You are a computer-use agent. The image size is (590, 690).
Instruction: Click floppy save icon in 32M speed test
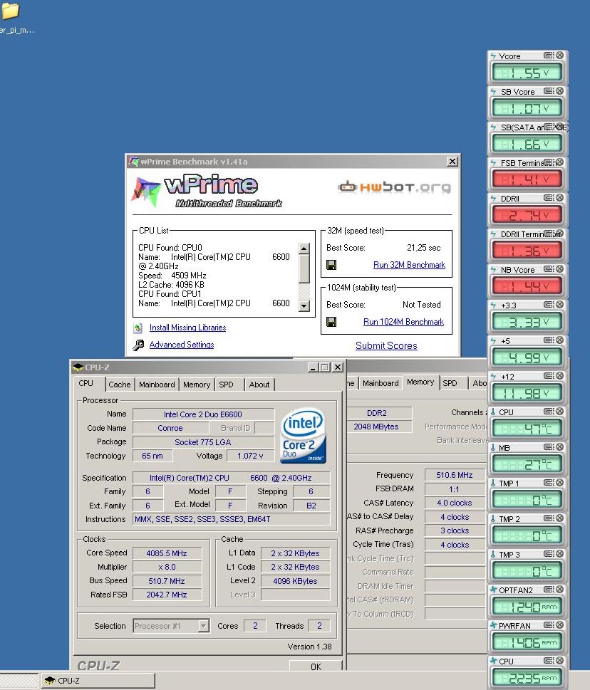coord(331,265)
